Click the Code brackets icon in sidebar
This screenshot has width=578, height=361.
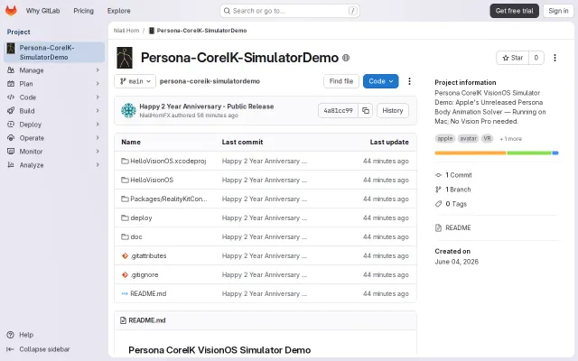(11, 97)
